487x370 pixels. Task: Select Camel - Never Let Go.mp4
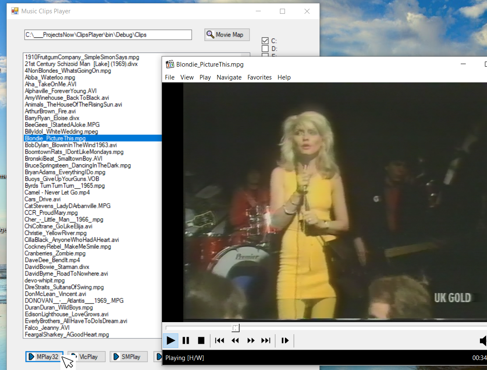(57, 192)
